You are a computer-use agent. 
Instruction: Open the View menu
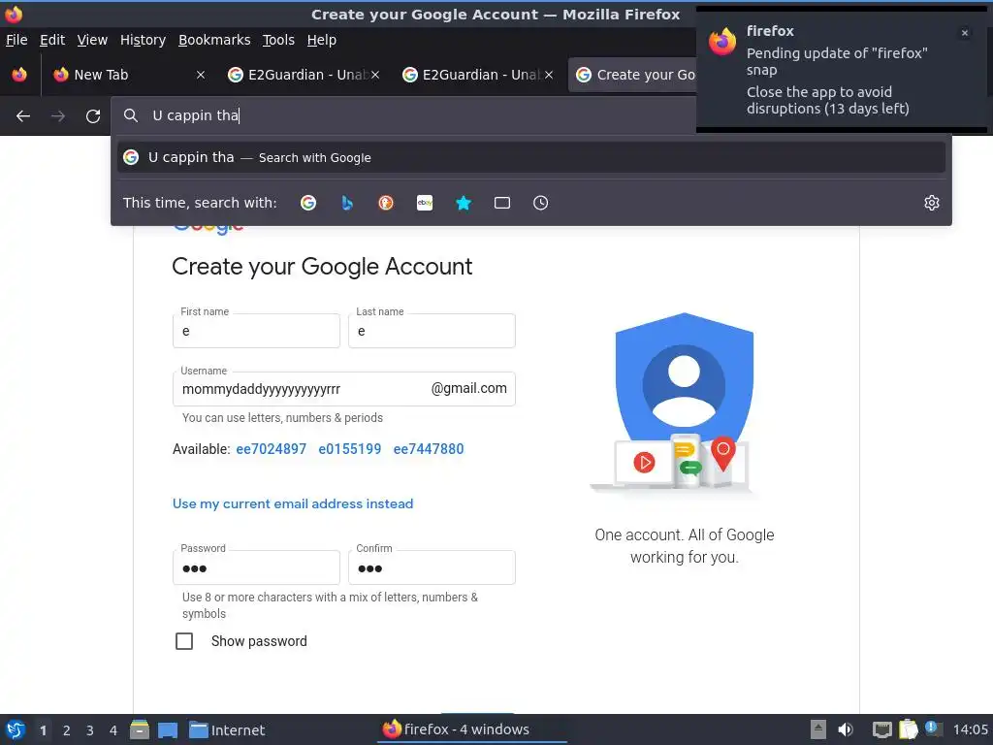click(92, 40)
